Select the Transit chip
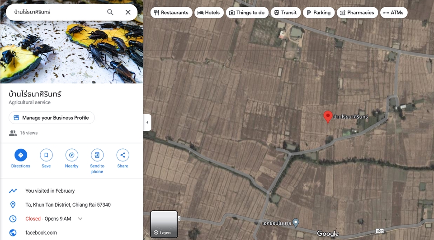Screen dimensions: 434x240 [x=286, y=13]
